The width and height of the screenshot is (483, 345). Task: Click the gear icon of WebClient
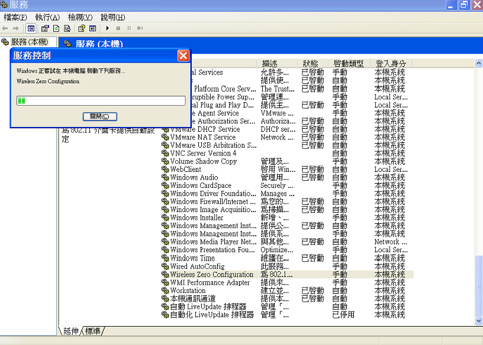[x=165, y=169]
